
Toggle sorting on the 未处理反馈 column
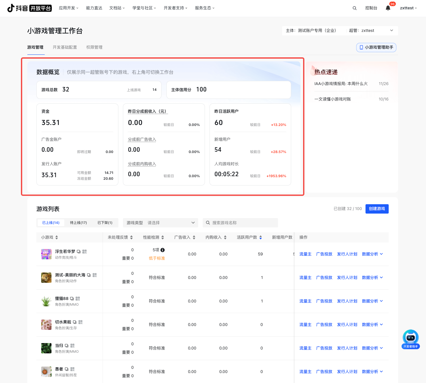131,237
